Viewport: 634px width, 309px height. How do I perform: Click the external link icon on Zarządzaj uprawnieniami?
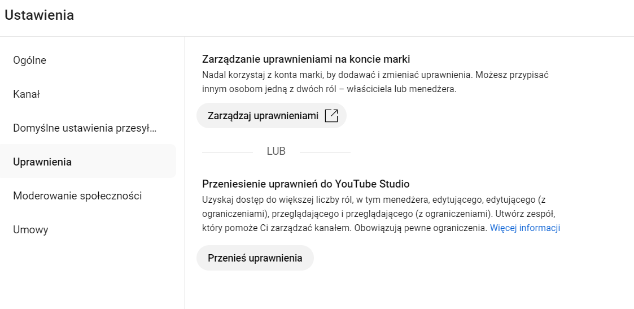tap(331, 116)
